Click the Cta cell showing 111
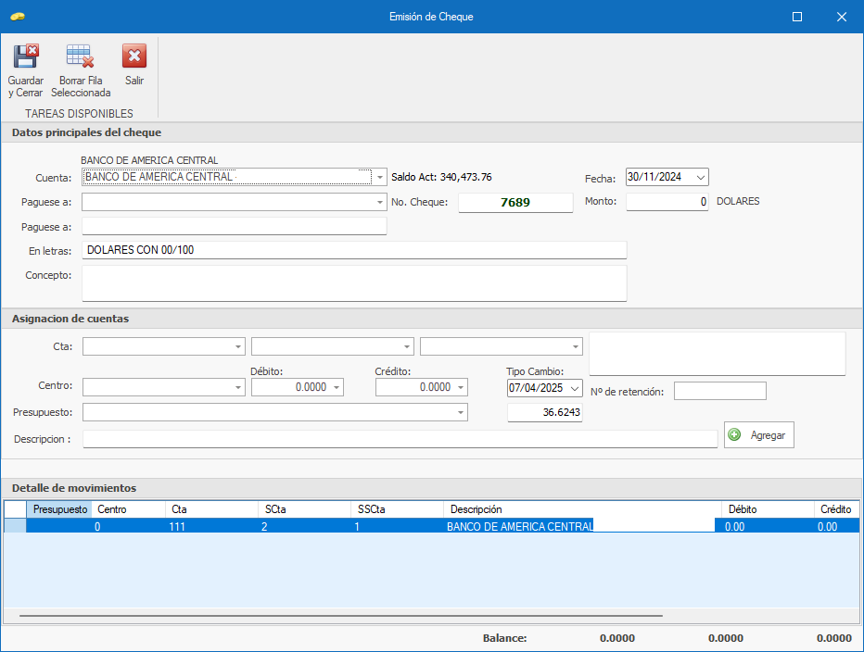This screenshot has height=652, width=864. [211, 526]
